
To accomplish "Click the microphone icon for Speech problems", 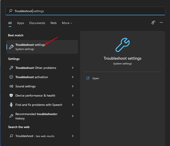I will click(11, 104).
